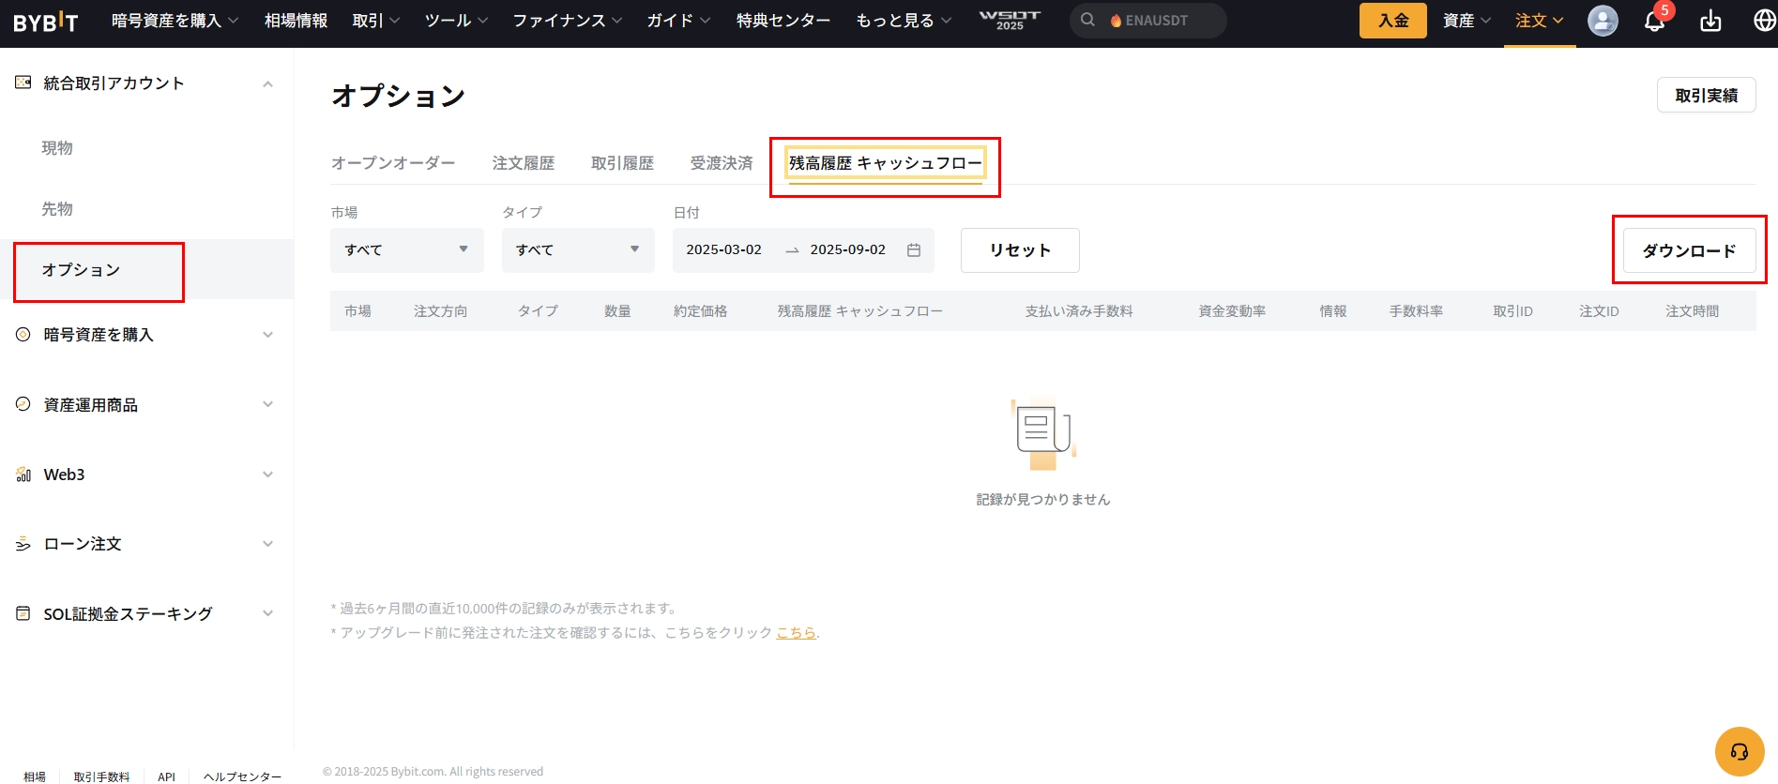Select 現物 in the sidebar

click(57, 148)
